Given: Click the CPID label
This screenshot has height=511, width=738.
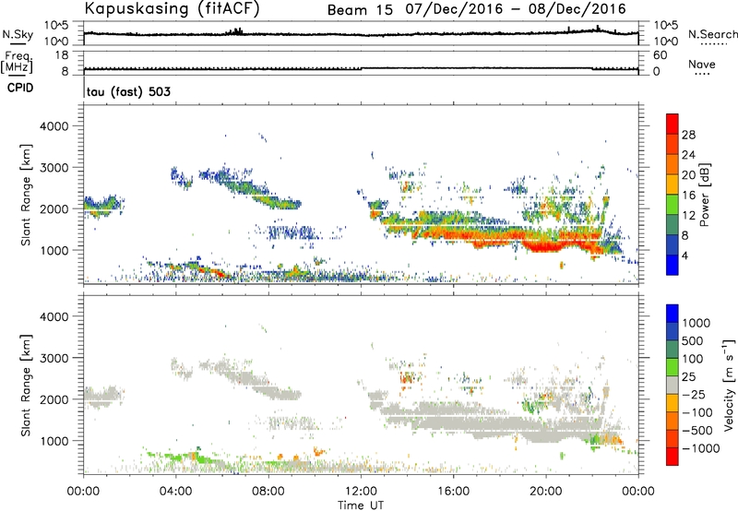Looking at the screenshot, I should (20, 88).
